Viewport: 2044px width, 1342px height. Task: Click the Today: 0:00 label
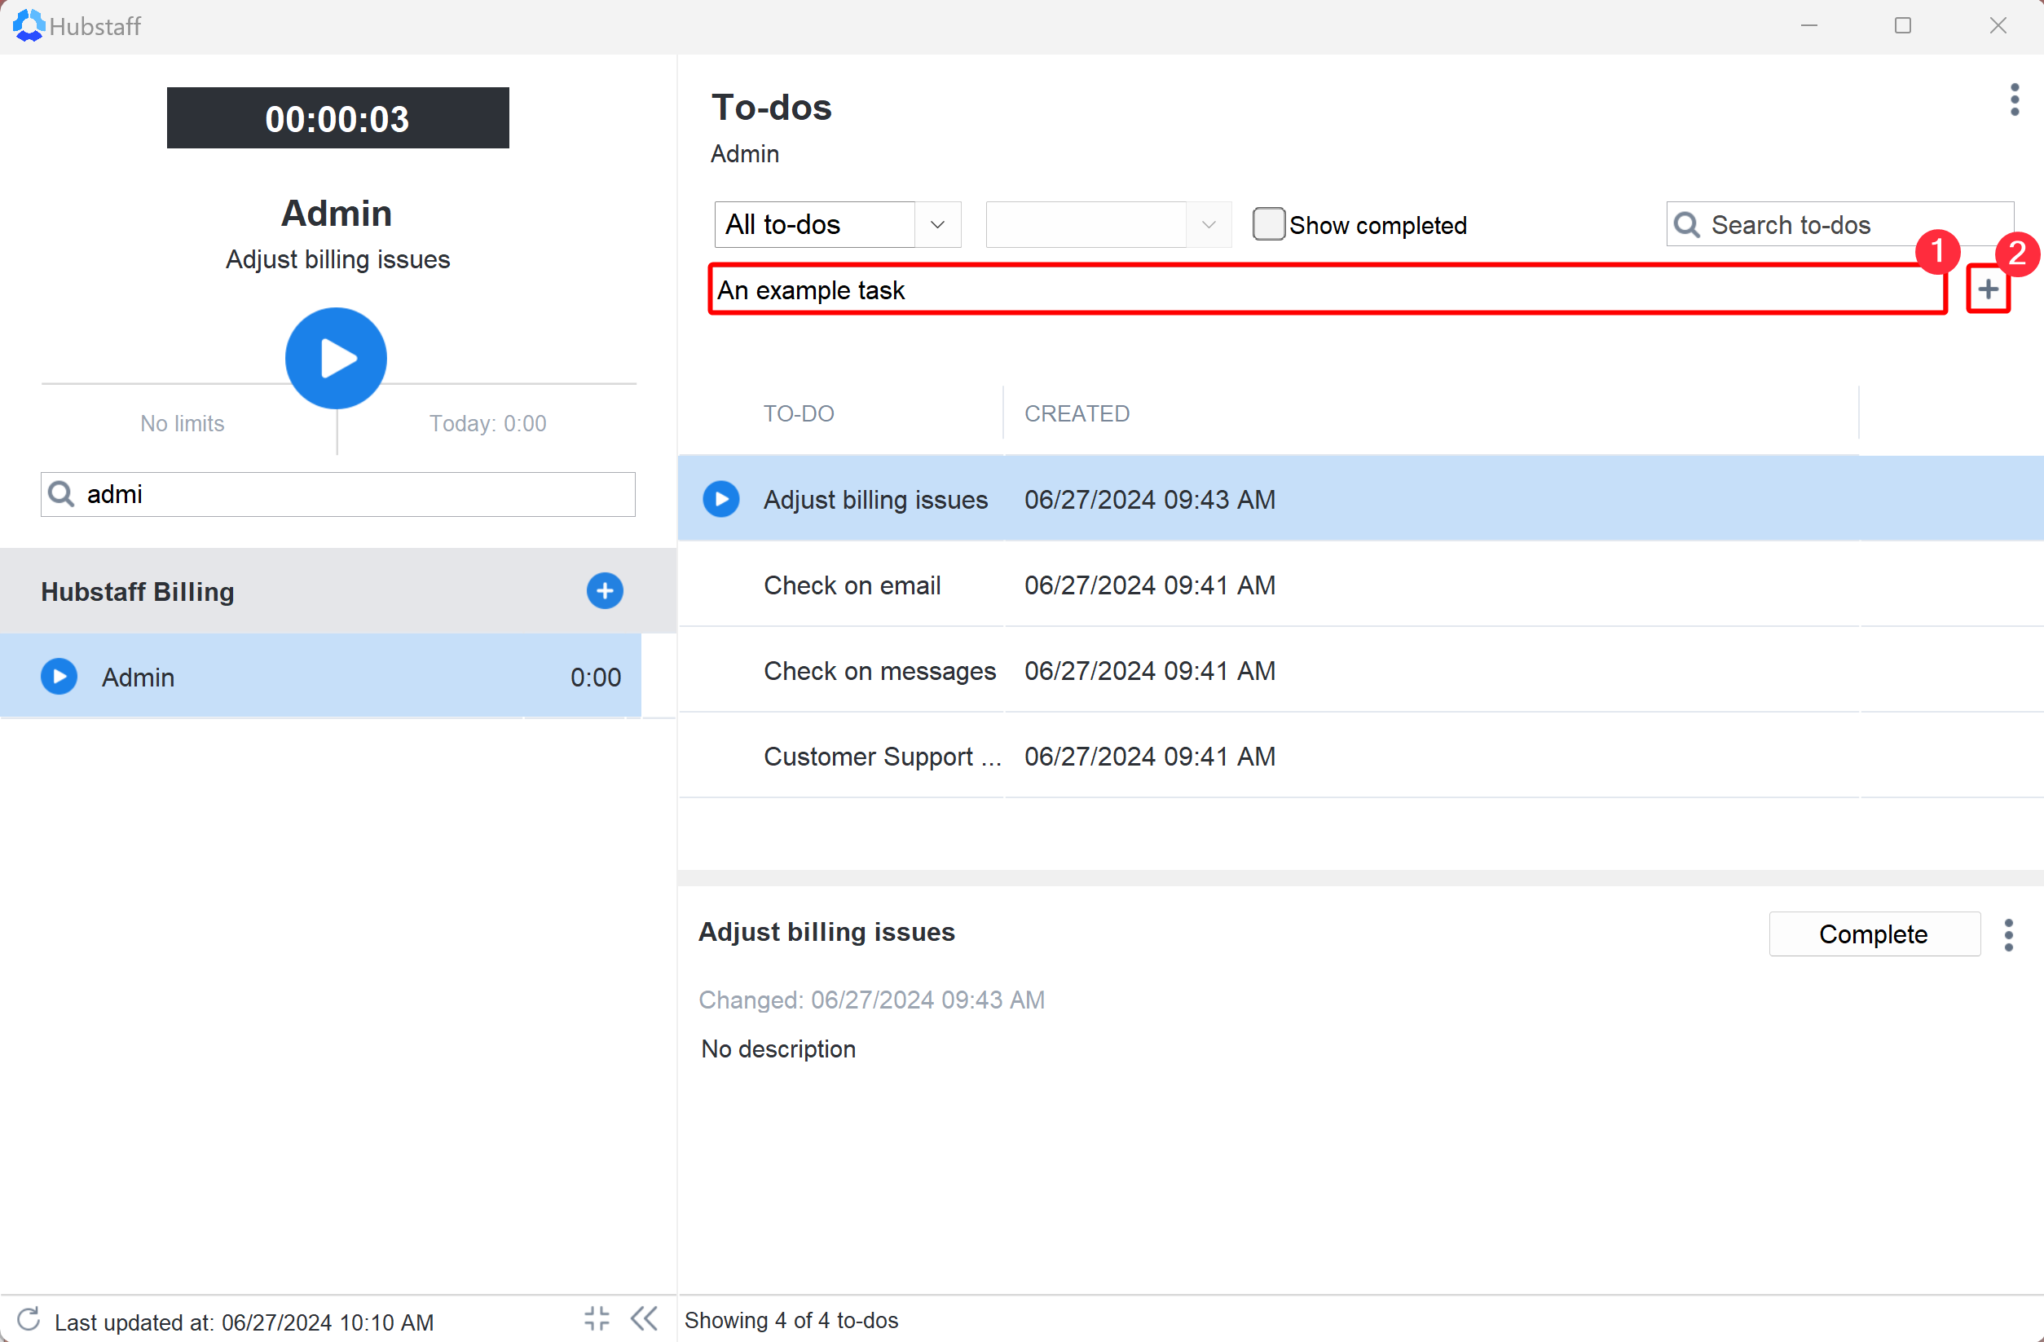pyautogui.click(x=488, y=422)
